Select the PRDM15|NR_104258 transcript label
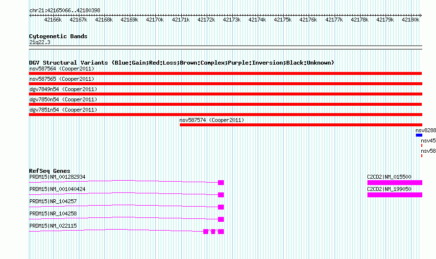Viewport: 436px width, 259px height. (x=53, y=213)
